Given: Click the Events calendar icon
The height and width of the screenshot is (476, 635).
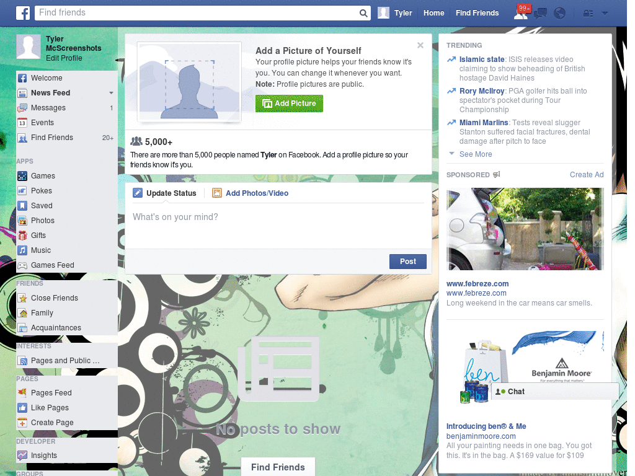Looking at the screenshot, I should [22, 123].
